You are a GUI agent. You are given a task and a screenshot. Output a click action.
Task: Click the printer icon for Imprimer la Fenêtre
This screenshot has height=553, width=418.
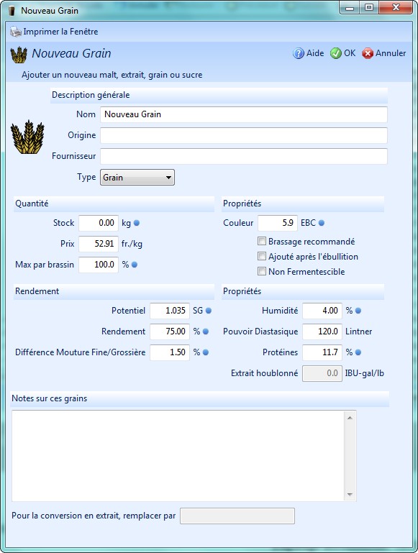click(x=16, y=32)
